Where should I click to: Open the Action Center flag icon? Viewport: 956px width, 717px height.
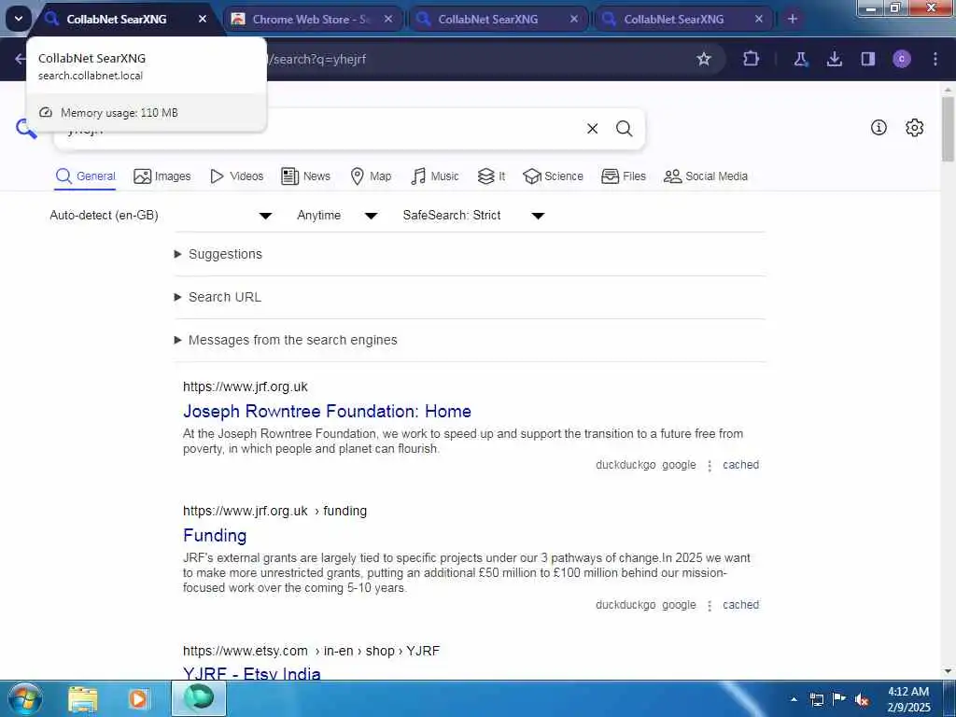[839, 699]
